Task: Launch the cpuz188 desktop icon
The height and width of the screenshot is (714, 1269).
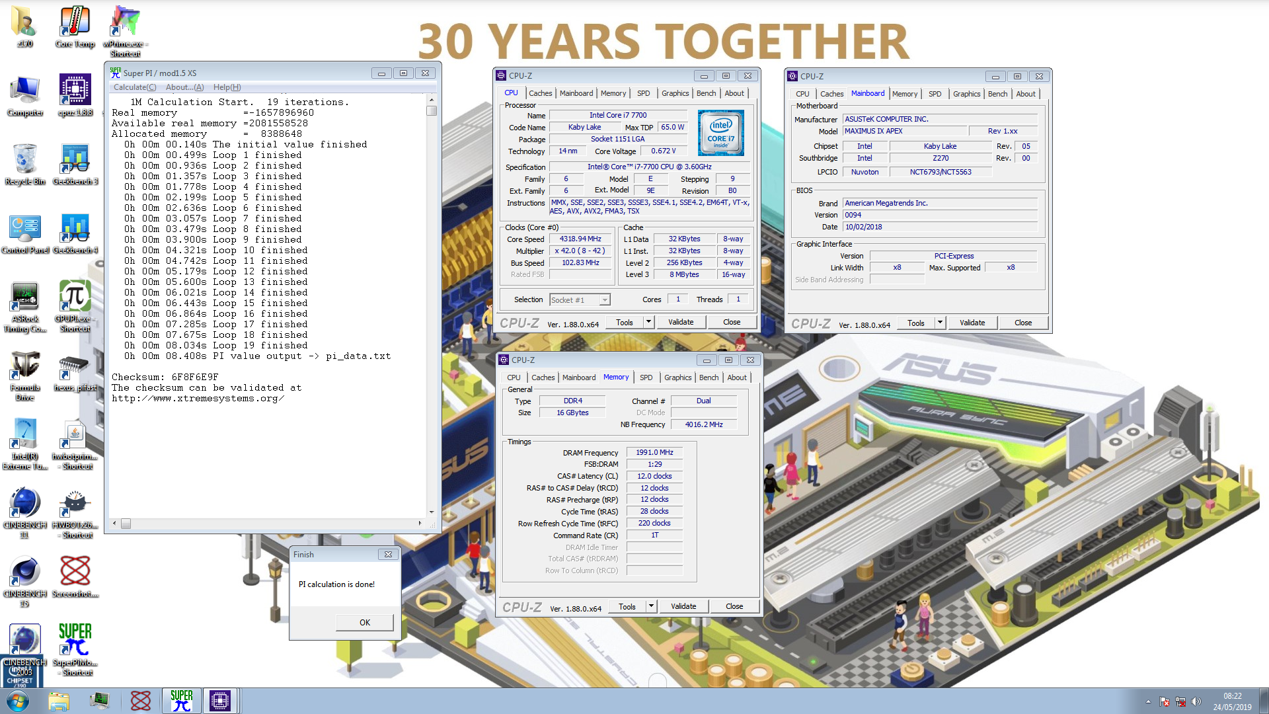Action: click(x=75, y=96)
